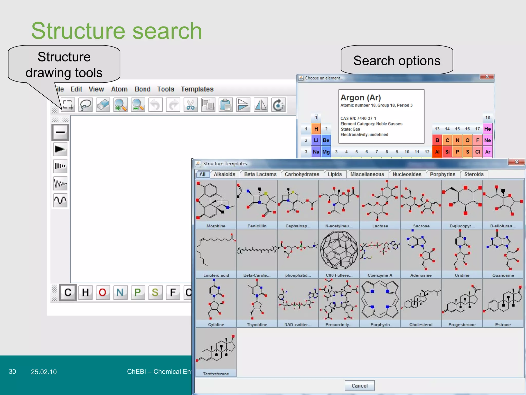This screenshot has height=395, width=526.
Task: Open the Atom menu
Action: click(119, 89)
